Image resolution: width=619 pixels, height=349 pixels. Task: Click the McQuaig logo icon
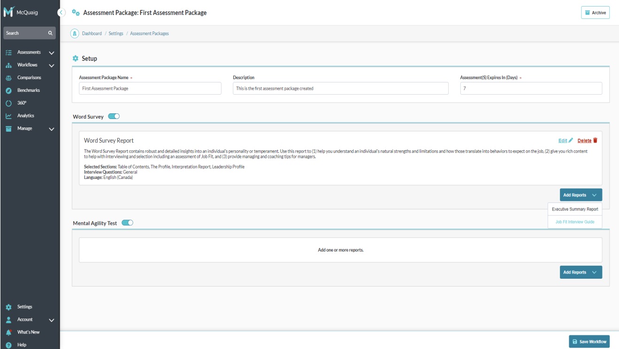coord(8,13)
